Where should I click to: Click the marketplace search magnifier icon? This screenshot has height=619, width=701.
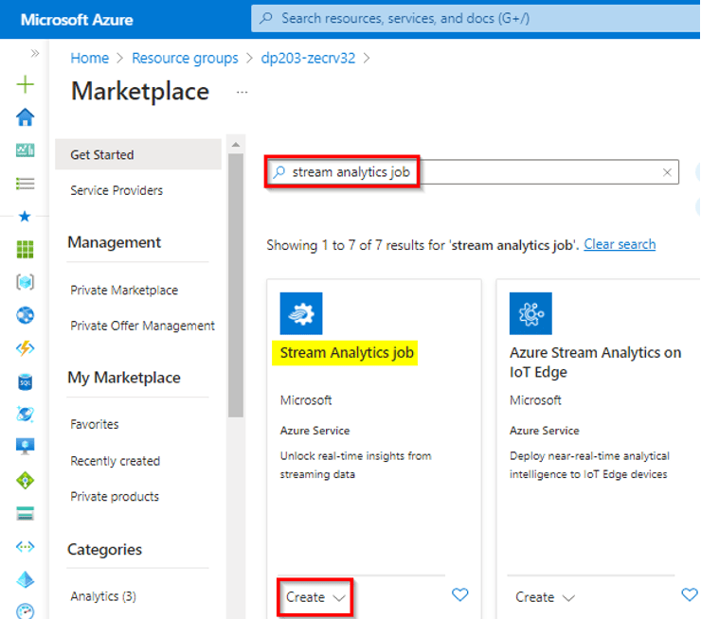[x=279, y=172]
